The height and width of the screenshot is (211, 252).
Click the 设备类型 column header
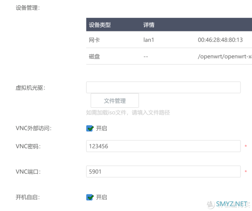pyautogui.click(x=100, y=25)
